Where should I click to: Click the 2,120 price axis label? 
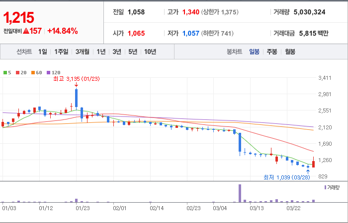pyautogui.click(x=325, y=127)
